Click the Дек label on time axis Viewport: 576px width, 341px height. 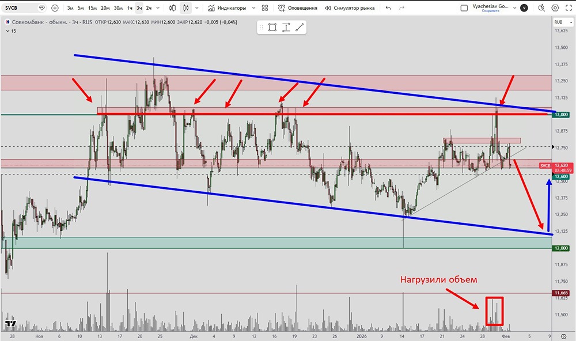point(194,336)
